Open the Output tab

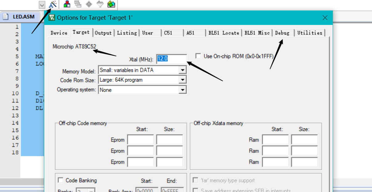[x=103, y=33]
